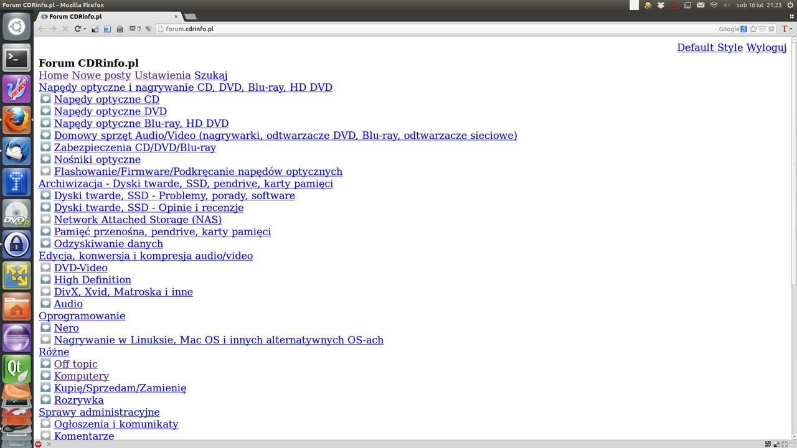The width and height of the screenshot is (797, 448).
Task: Open the DVD-Video subforum
Action: pyautogui.click(x=81, y=268)
